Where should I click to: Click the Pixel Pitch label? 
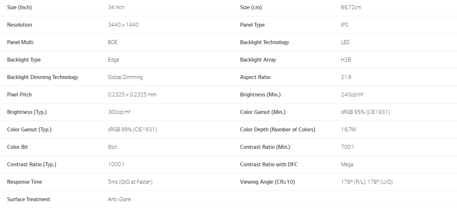[19, 95]
